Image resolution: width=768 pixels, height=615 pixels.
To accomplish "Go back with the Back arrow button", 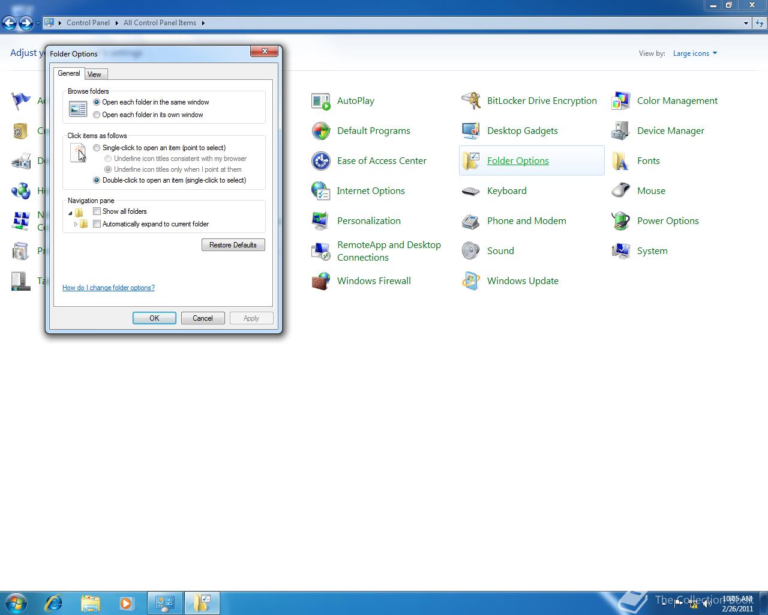I will point(9,23).
